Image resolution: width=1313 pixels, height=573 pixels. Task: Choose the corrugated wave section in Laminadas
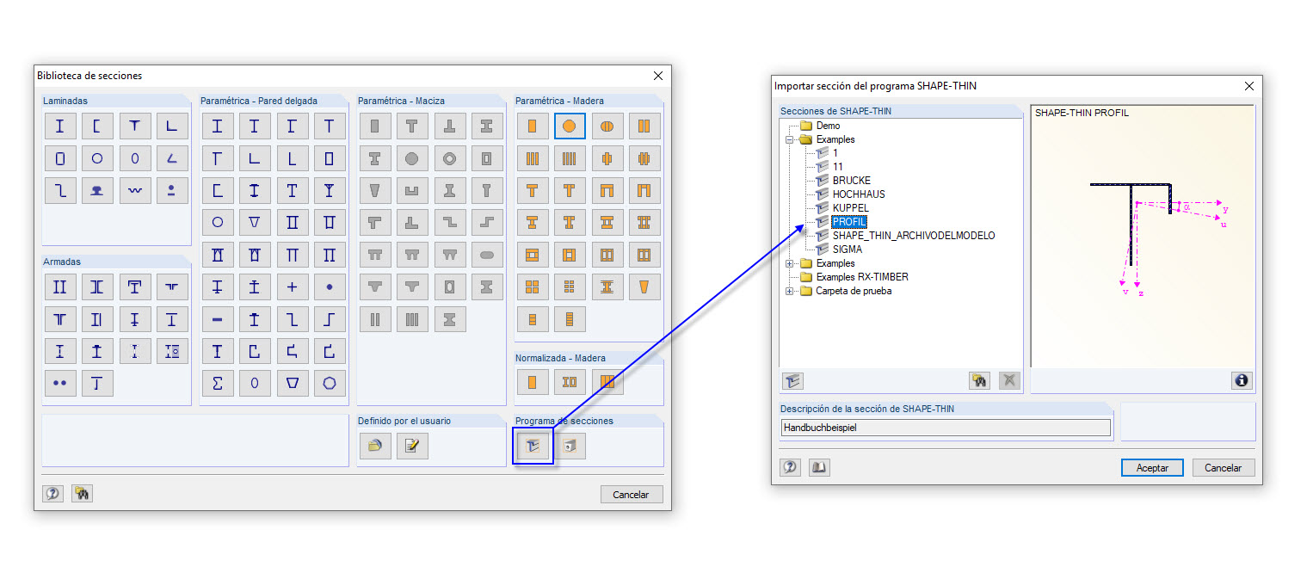135,190
